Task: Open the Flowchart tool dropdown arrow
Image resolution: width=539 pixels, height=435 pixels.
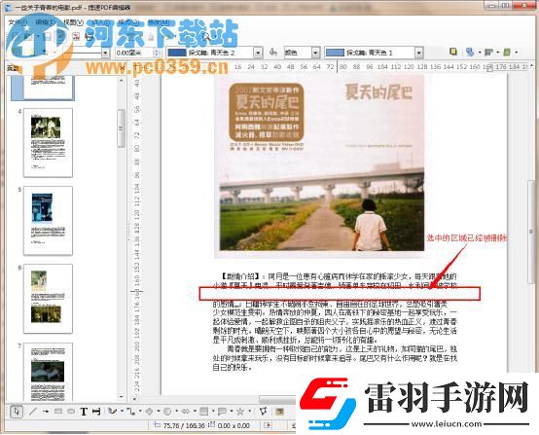Action: tap(213, 411)
